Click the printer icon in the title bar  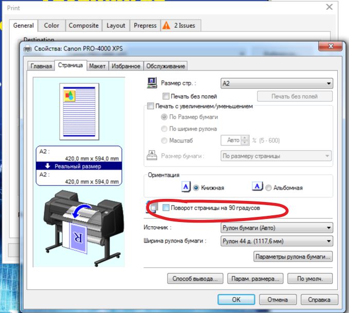coord(28,49)
